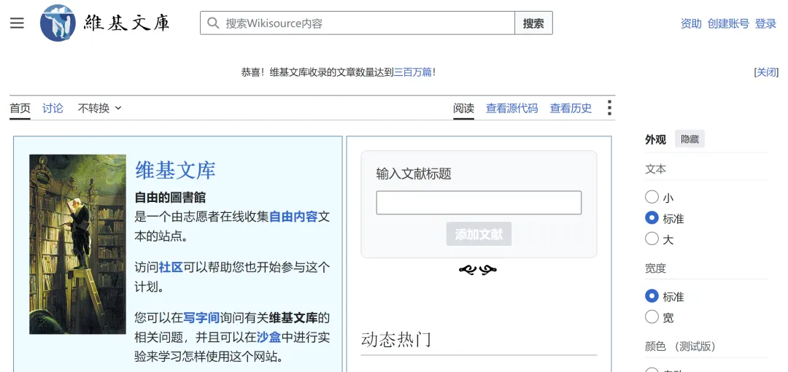The image size is (788, 372).
Task: Open the 写字间 link
Action: [x=201, y=318]
